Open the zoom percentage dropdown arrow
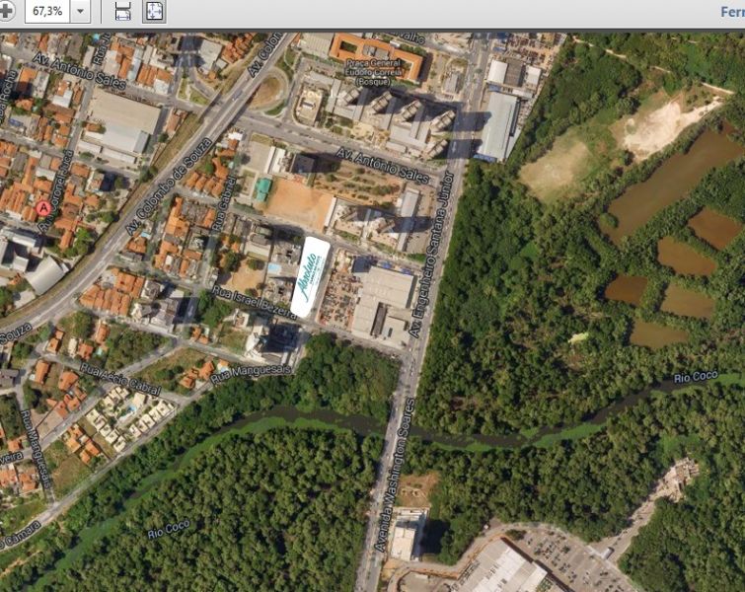 point(80,12)
